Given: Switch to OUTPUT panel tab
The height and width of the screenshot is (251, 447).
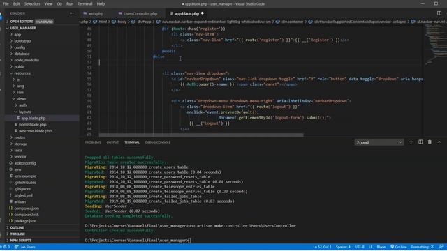Looking at the screenshot, I should [112, 142].
